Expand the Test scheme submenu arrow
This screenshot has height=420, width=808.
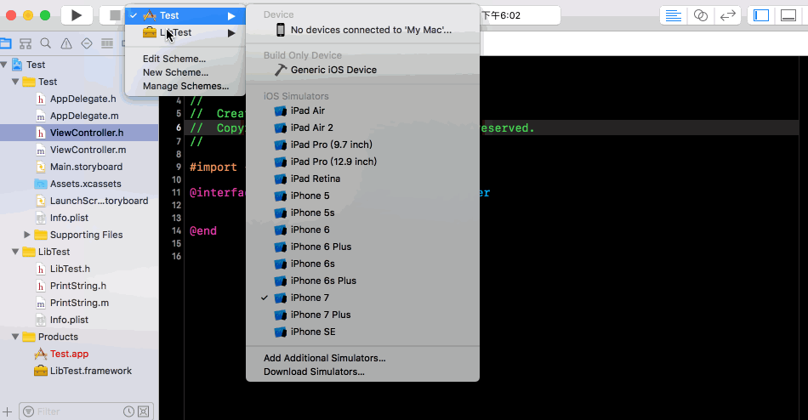(x=231, y=16)
